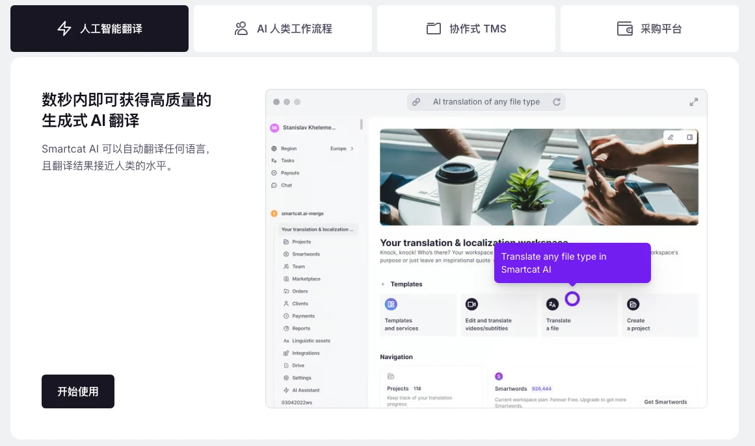Click the Stanislav Kheleme... profile avatar
The height and width of the screenshot is (446, 755).
point(274,127)
